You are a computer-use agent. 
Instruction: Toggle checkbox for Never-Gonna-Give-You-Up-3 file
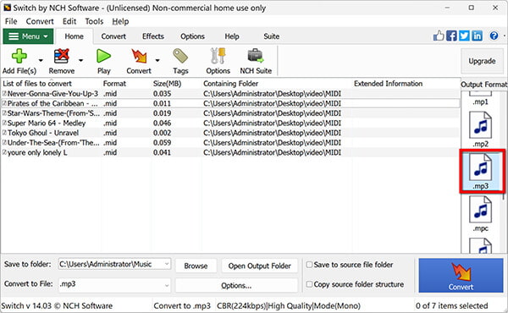coord(4,94)
